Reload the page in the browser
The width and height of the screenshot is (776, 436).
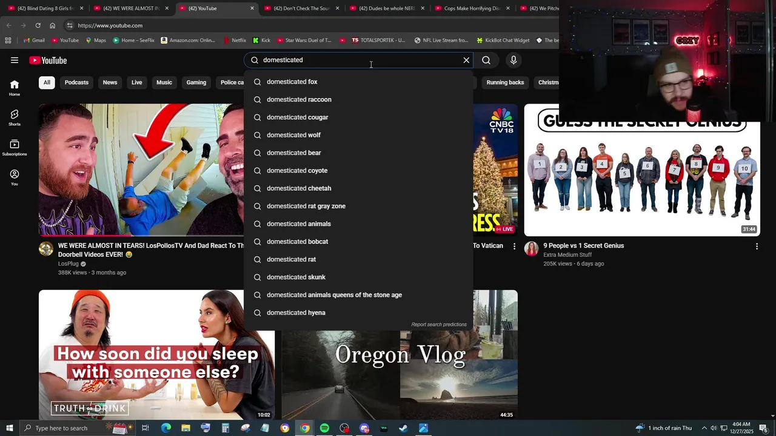(38, 25)
